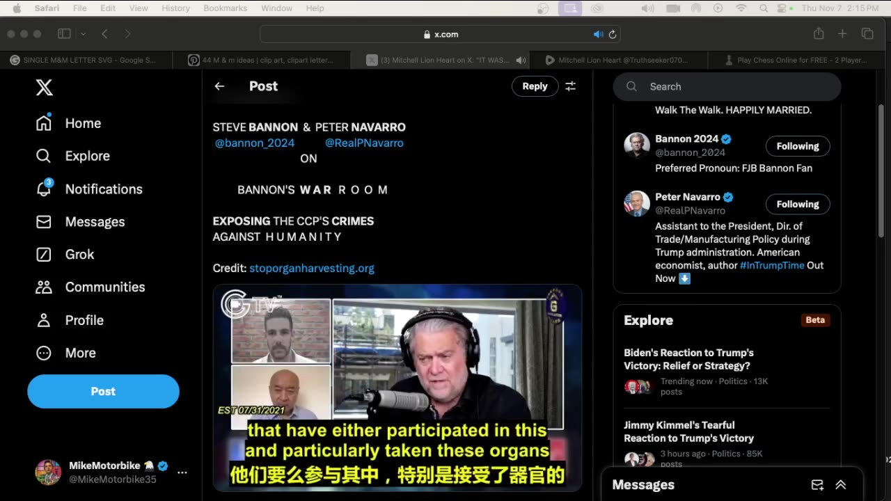
Task: Toggle Safari sidebar button
Action: [x=64, y=34]
